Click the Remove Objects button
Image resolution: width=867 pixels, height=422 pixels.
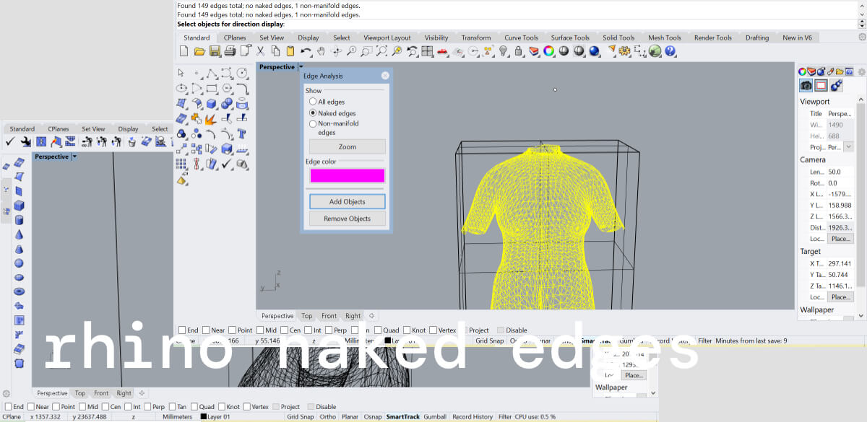pyautogui.click(x=347, y=219)
